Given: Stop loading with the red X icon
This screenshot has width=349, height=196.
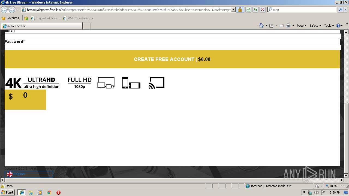Looking at the screenshot, I should pyautogui.click(x=263, y=10).
